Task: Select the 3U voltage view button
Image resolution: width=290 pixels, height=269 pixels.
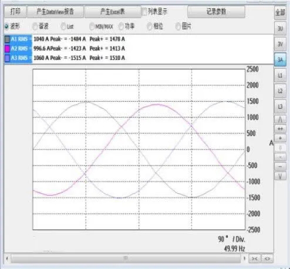Action: 280,29
